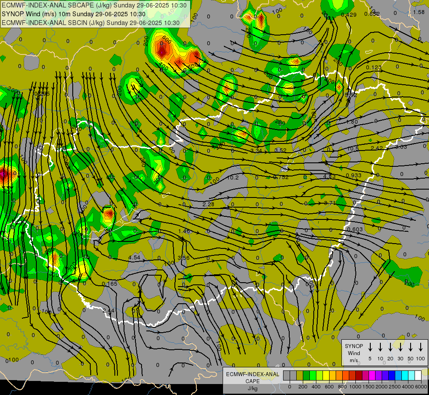The image size is (429, 395).
Task: Click the 10 m/s wind arrow in legend
Action: click(380, 347)
